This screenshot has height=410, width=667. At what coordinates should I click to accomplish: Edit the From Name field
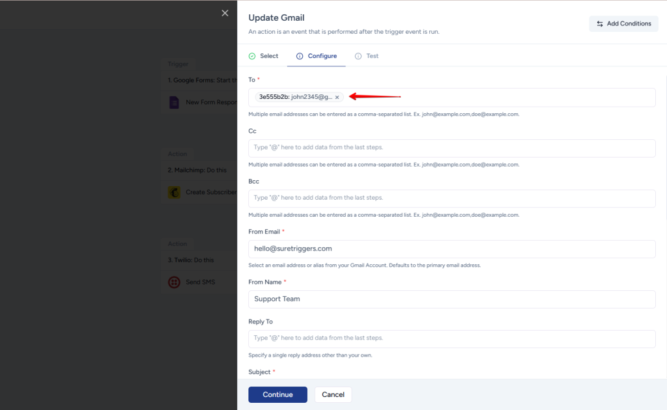pyautogui.click(x=451, y=299)
